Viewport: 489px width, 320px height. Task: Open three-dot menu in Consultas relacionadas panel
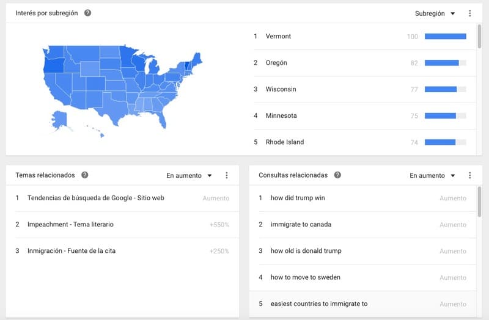(469, 175)
